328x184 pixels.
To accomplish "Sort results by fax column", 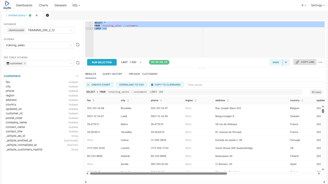I will 94,100.
